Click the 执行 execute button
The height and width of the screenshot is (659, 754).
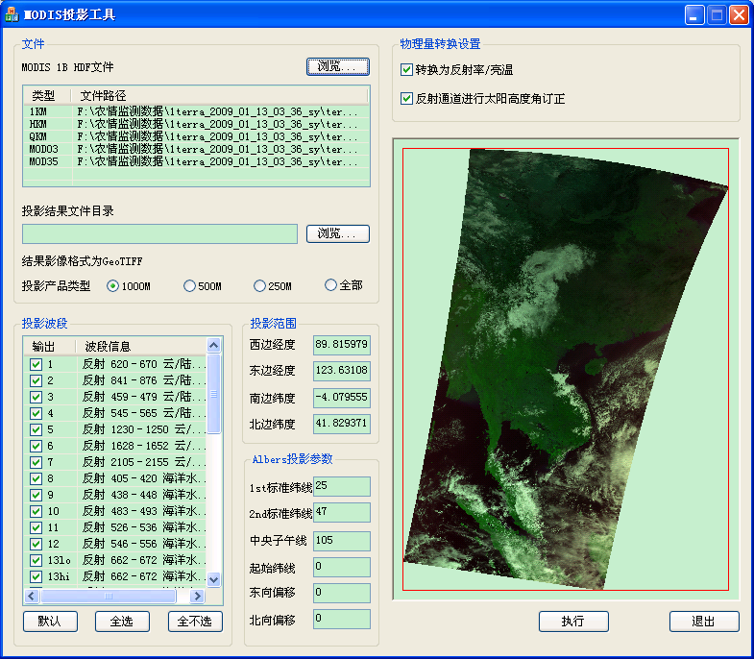tap(573, 621)
